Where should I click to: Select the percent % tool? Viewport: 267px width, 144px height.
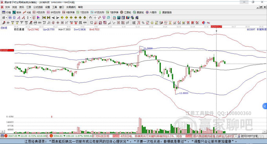143,23
